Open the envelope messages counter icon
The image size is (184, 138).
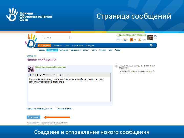118,40
